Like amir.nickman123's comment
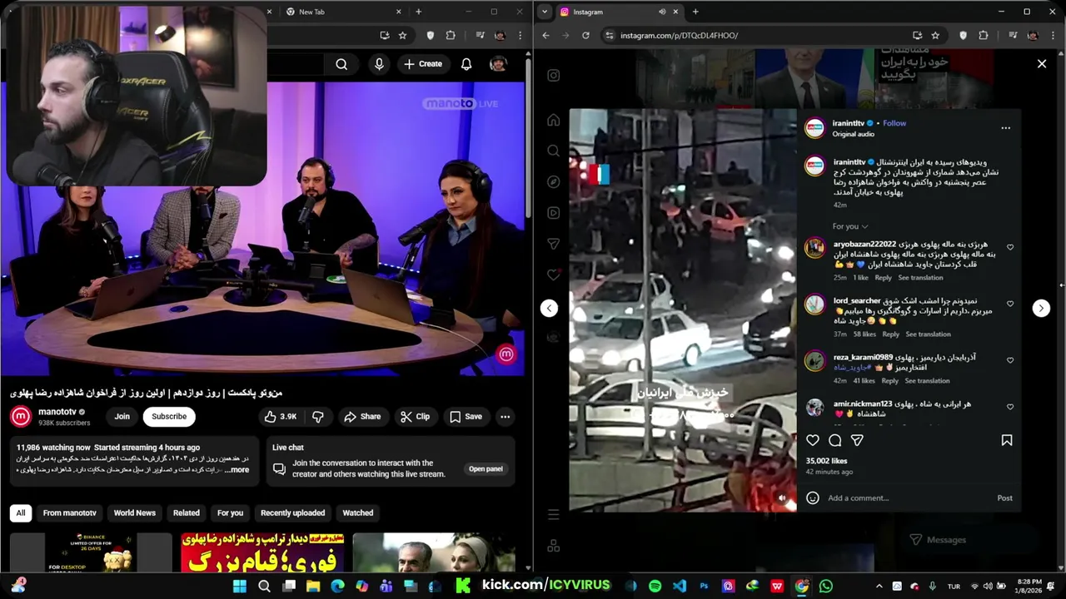1066x599 pixels. (x=1010, y=407)
